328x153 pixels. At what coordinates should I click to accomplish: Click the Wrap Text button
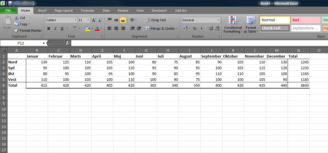point(156,20)
